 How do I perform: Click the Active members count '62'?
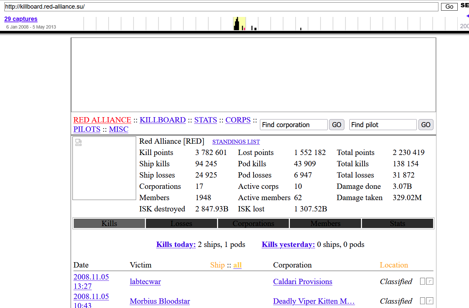pos(298,197)
